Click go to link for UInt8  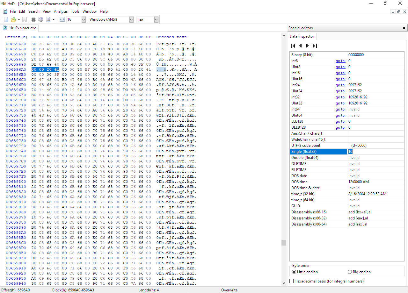(x=340, y=67)
